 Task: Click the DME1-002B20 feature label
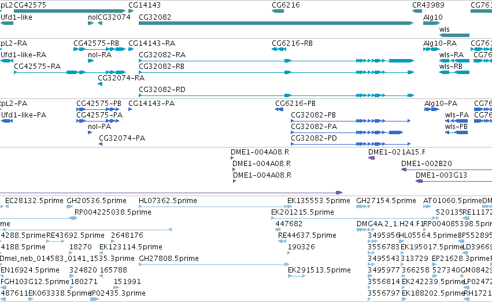click(x=427, y=164)
